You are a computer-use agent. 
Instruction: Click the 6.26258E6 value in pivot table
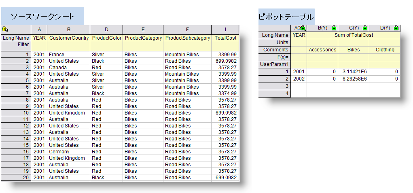click(x=354, y=79)
